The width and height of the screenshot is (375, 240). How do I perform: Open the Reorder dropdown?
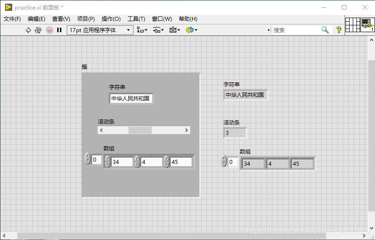click(x=191, y=30)
